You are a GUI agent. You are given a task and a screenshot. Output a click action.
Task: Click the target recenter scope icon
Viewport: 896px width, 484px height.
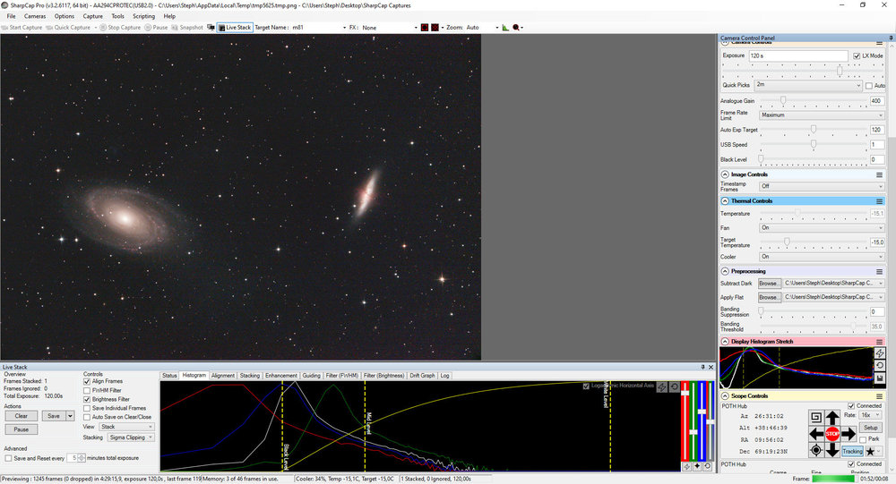(816, 450)
